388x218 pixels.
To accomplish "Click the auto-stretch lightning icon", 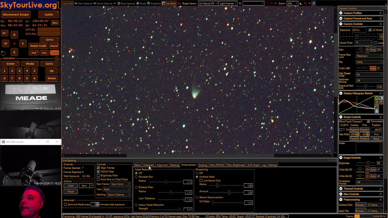I will [377, 102].
